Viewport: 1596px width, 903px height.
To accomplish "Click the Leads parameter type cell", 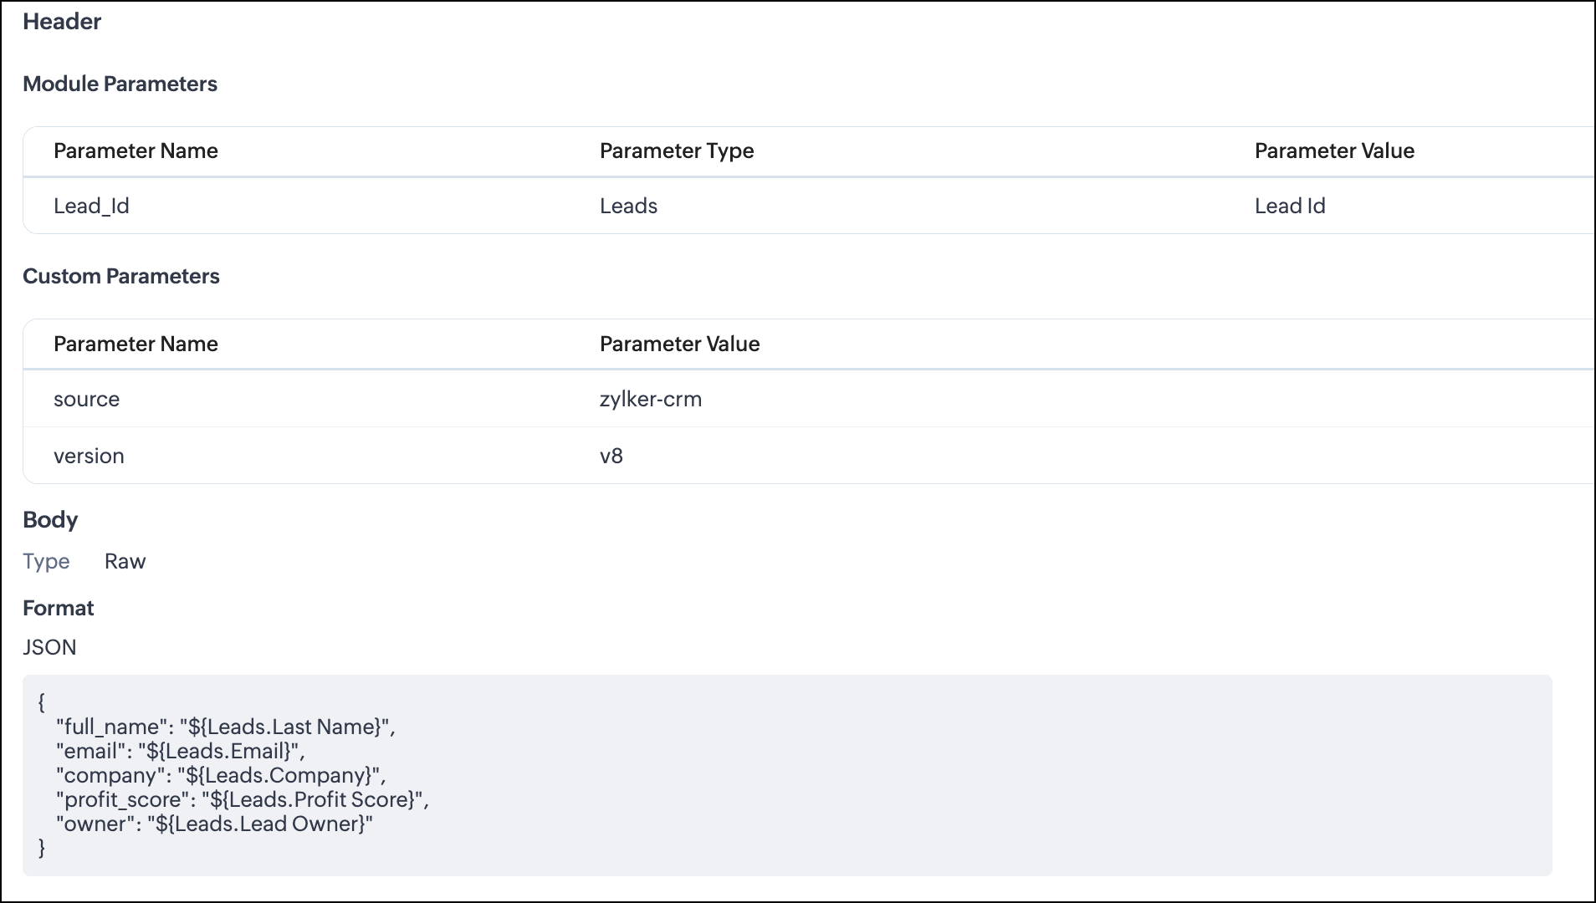I will tap(628, 206).
